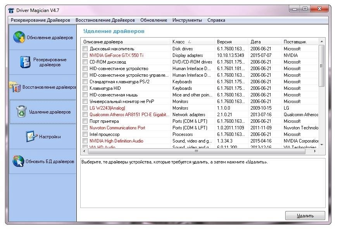Sort by Дата column header
The image size is (338, 232).
click(265, 41)
